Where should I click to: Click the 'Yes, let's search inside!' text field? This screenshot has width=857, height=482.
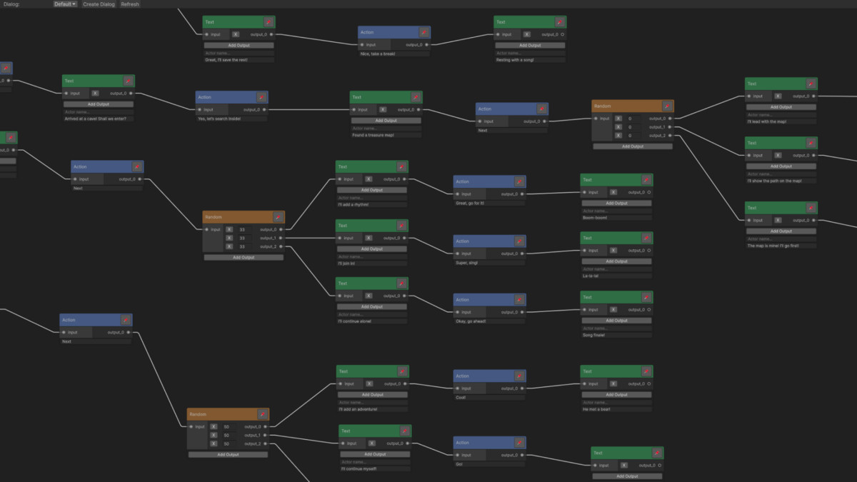232,119
